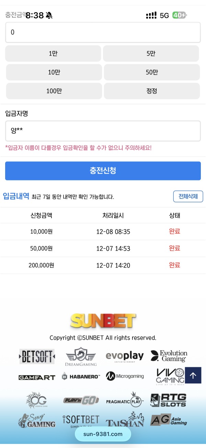Click the deposit amount input showing 0
Image resolution: width=206 pixels, height=448 pixels.
point(103,32)
